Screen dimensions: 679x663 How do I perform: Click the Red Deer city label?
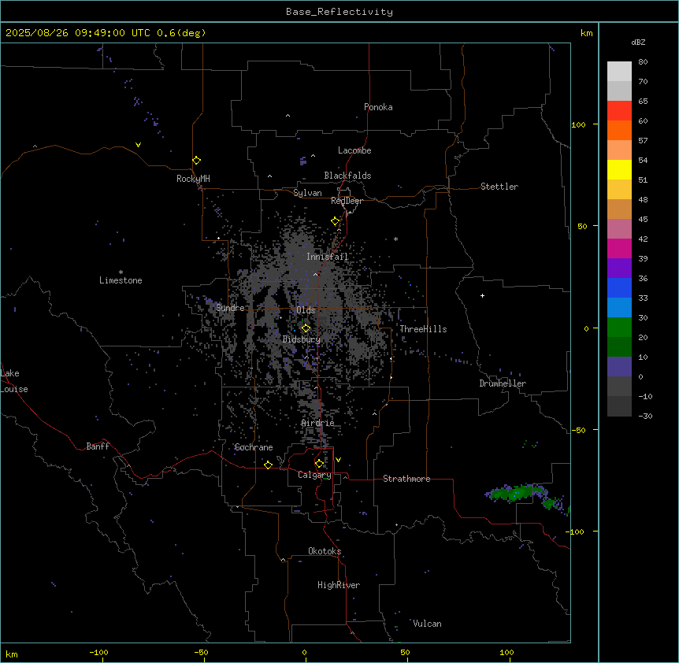point(347,201)
